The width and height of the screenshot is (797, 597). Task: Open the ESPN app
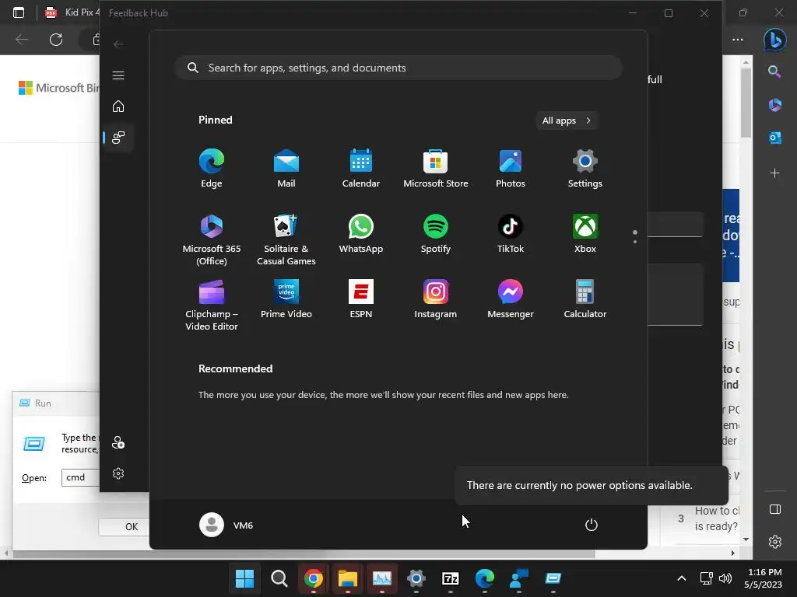[361, 299]
